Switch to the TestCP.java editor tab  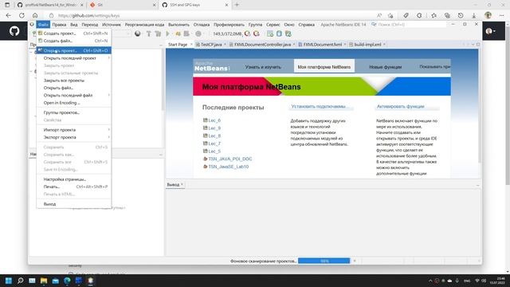pyautogui.click(x=210, y=45)
